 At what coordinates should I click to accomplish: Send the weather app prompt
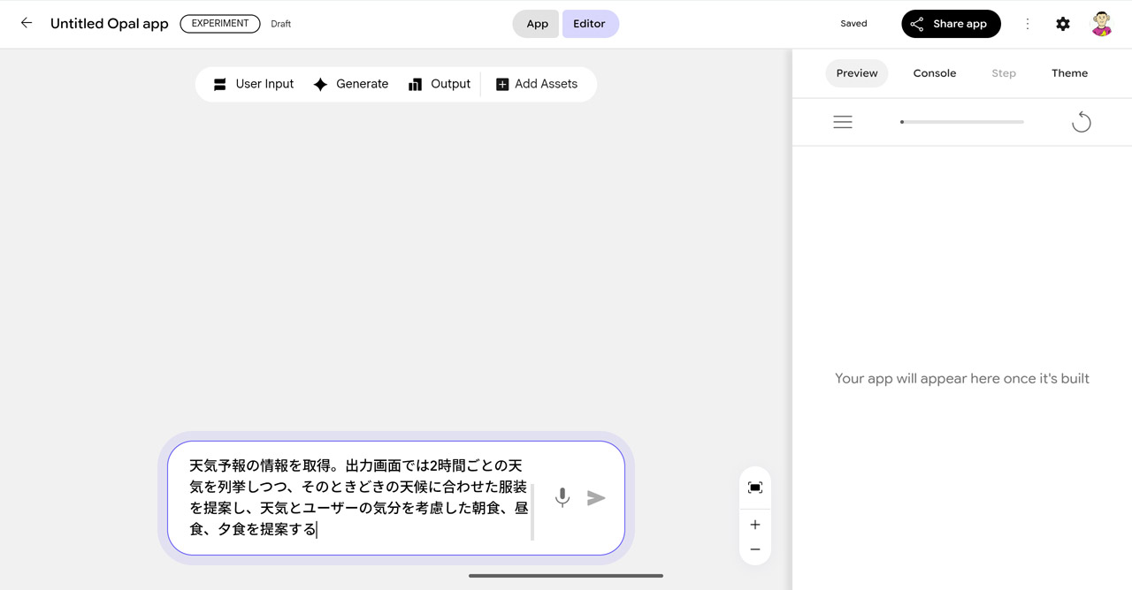(x=597, y=497)
